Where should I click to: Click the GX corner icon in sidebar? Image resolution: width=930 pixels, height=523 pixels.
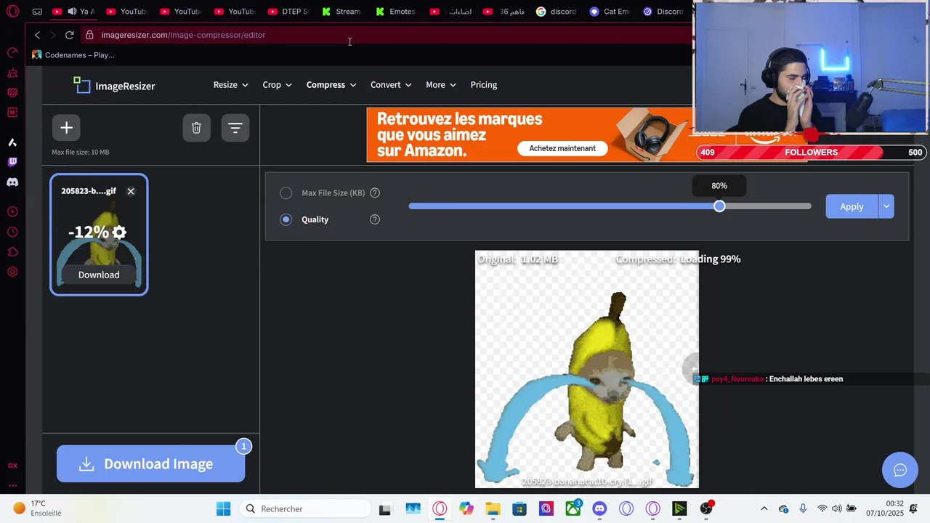(12, 466)
